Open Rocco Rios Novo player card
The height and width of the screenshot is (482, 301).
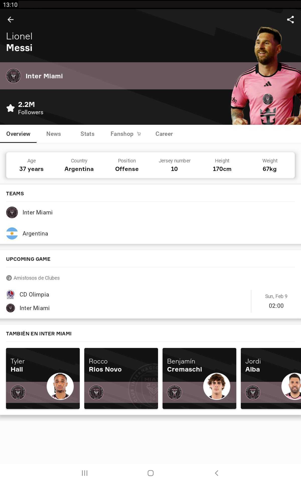click(x=121, y=378)
